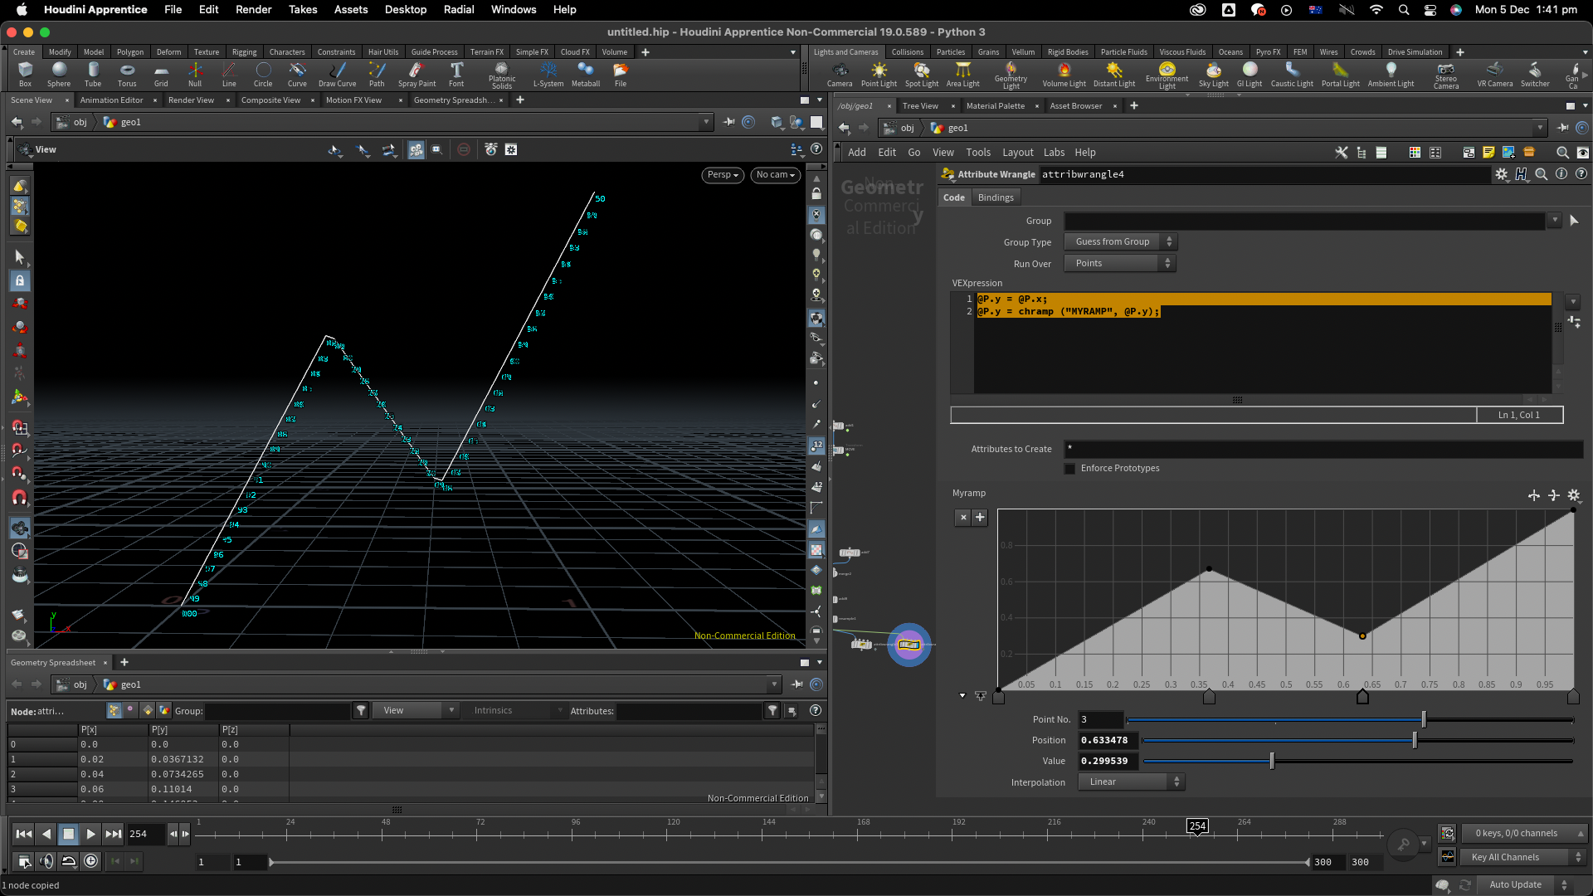The width and height of the screenshot is (1593, 896).
Task: Open the Persp viewport menu
Action: (x=723, y=175)
